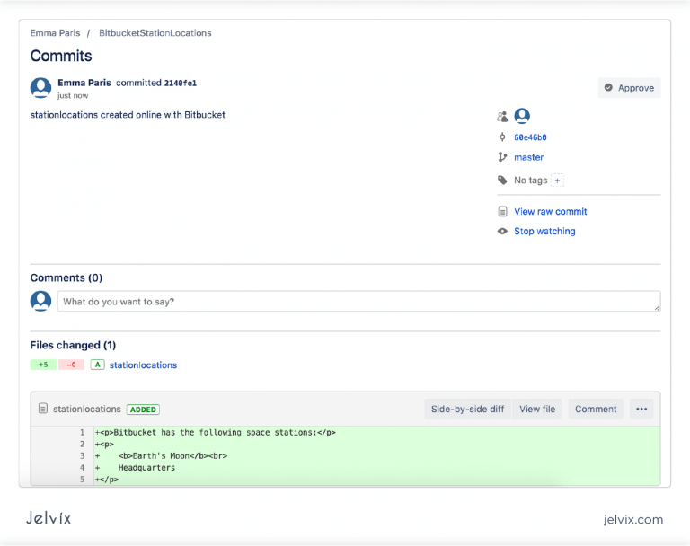This screenshot has height=546, width=690.
Task: Open the more actions ellipsis menu
Action: click(641, 409)
